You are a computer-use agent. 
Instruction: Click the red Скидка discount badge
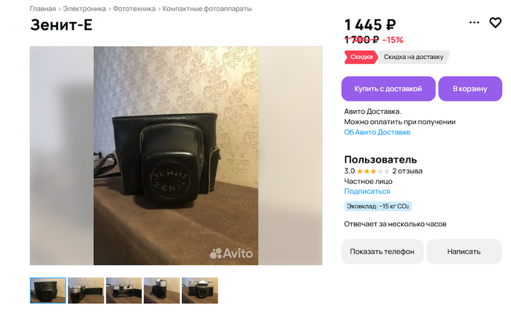click(x=361, y=57)
